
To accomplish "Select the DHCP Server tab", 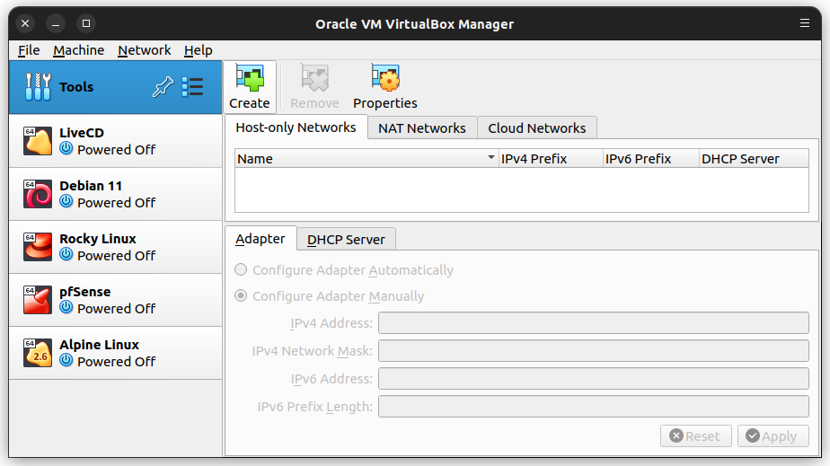I will coord(346,240).
